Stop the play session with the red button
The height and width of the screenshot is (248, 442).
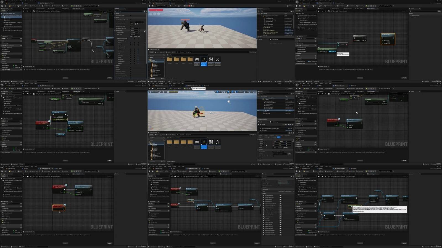click(x=189, y=6)
